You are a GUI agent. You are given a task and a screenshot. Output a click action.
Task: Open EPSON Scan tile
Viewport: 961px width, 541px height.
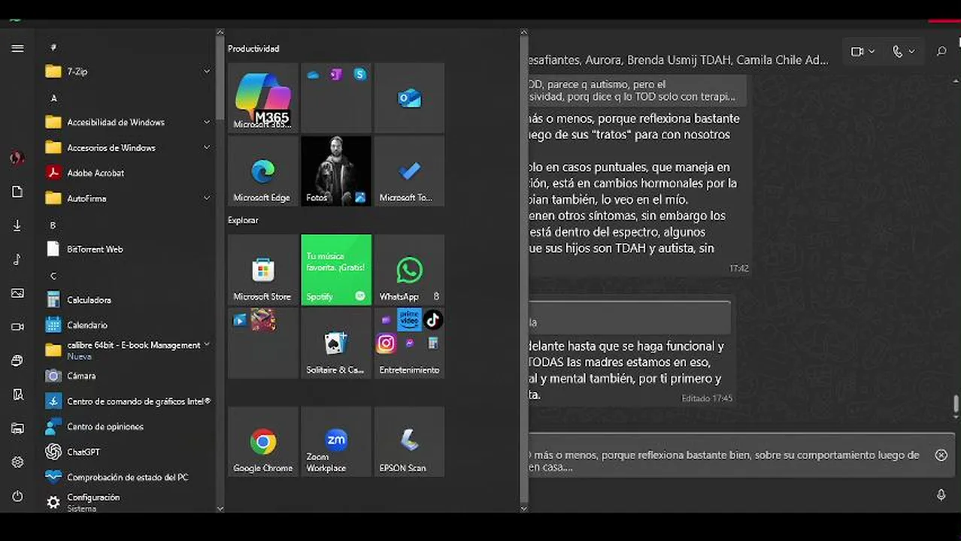coord(409,442)
